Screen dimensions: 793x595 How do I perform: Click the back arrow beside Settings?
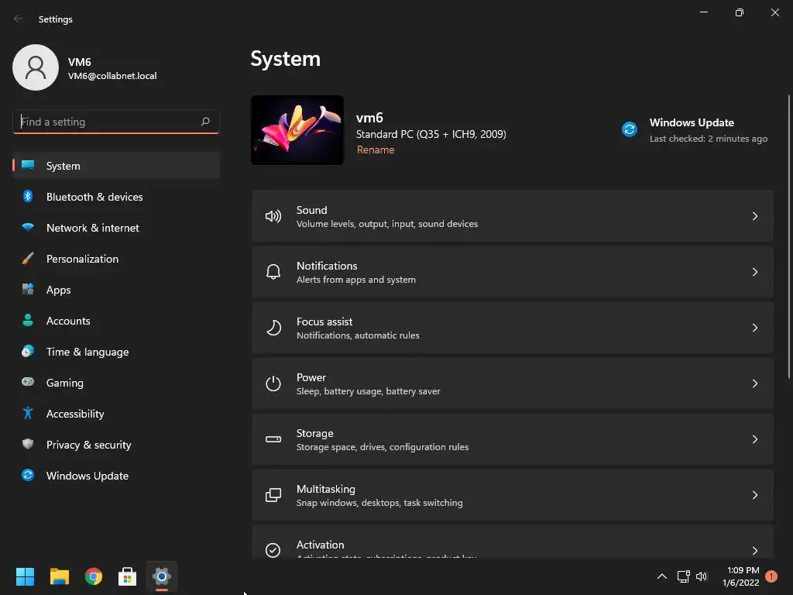coord(19,19)
